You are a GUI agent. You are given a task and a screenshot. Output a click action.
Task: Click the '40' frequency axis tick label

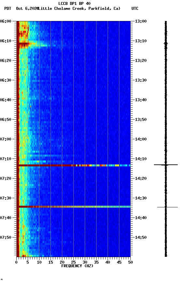pos(108,262)
